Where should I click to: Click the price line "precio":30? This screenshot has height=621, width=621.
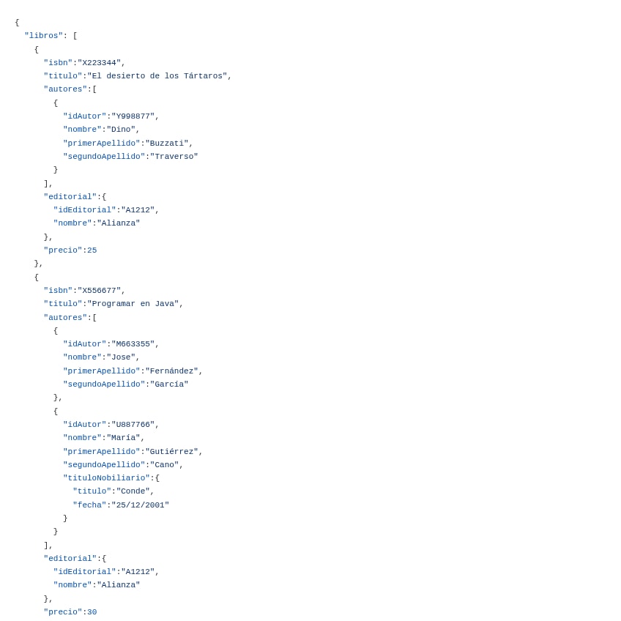(x=70, y=612)
